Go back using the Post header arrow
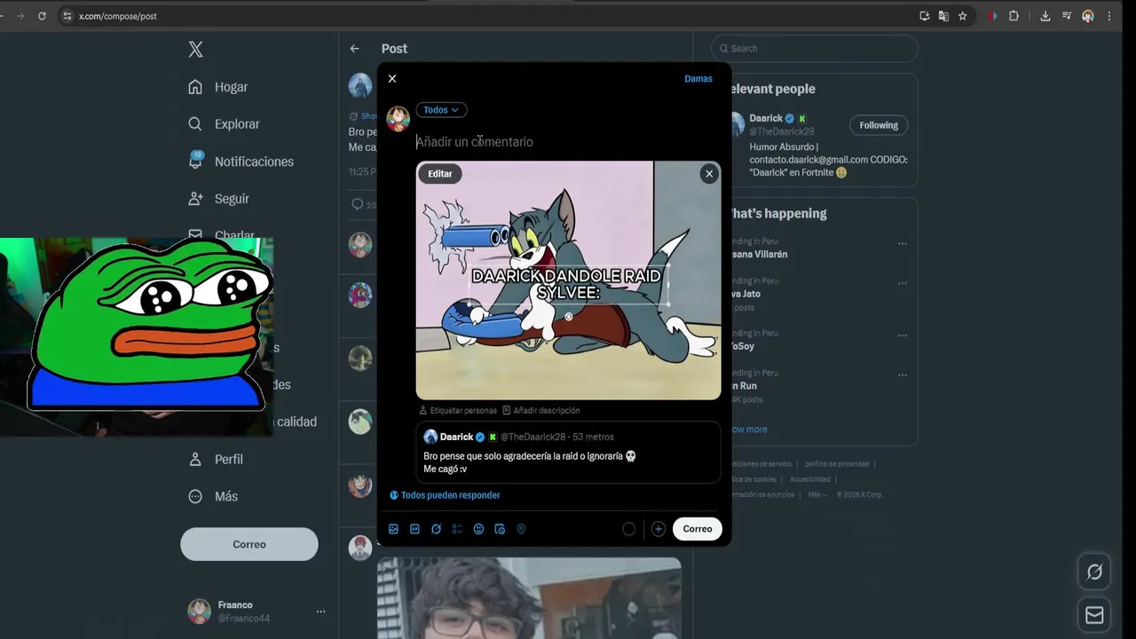Image resolution: width=1136 pixels, height=639 pixels. (x=354, y=49)
